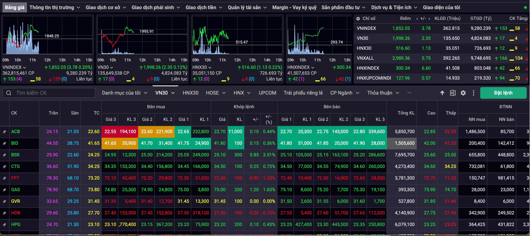Screen dimensions: 530x236
Task: Toggle the pin on GAS row
Action: pos(4,190)
